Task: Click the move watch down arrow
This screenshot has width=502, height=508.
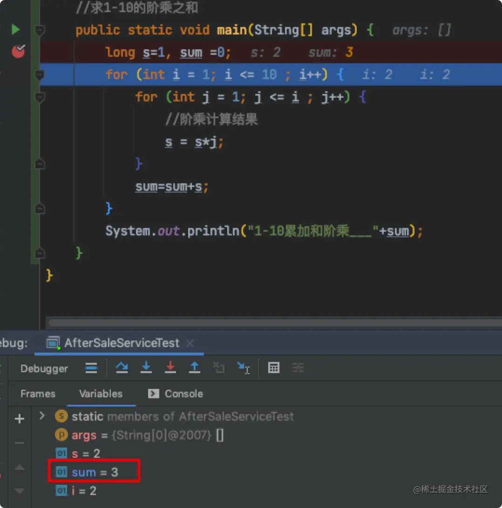Action: (20, 491)
